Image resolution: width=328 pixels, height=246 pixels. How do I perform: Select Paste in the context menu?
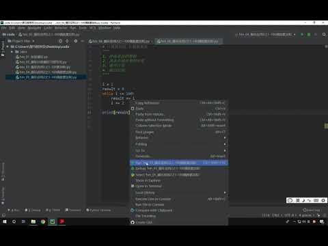tap(179, 109)
